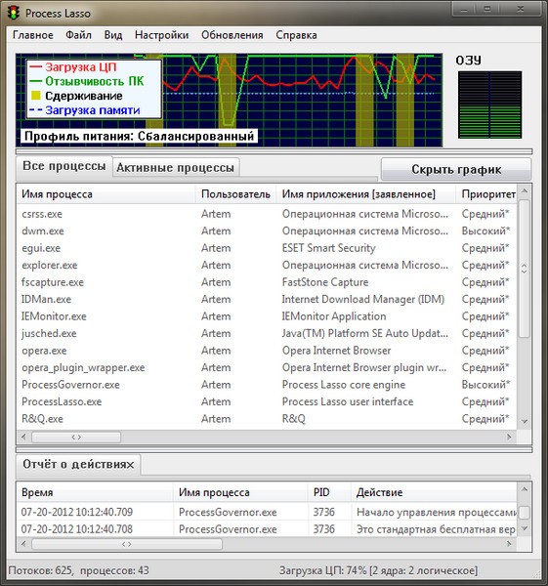Open the Справка menu

tap(296, 35)
